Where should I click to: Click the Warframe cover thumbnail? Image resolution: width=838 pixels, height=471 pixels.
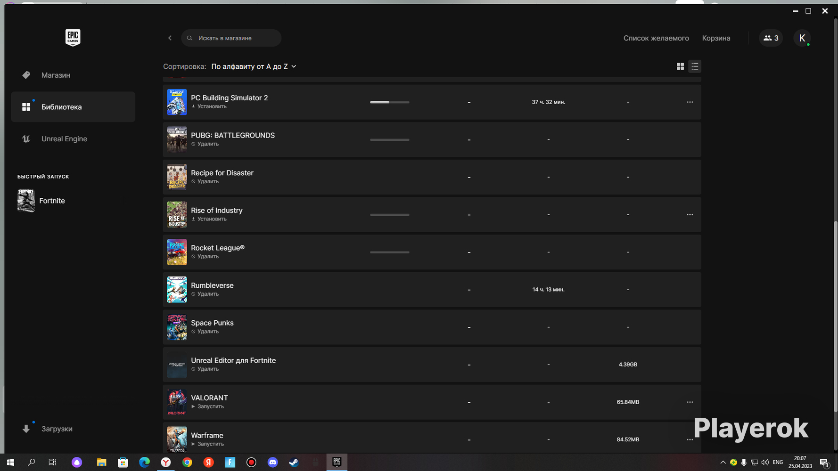click(x=177, y=439)
